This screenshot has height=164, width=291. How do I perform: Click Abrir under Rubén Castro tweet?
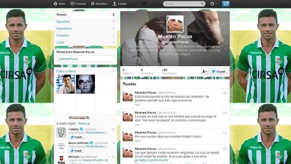point(137,141)
